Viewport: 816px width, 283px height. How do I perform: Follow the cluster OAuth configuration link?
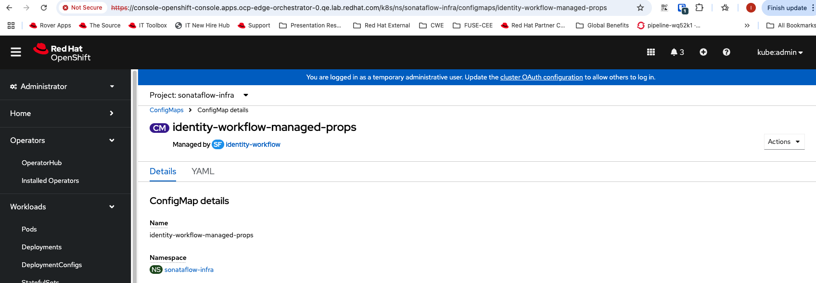(541, 77)
